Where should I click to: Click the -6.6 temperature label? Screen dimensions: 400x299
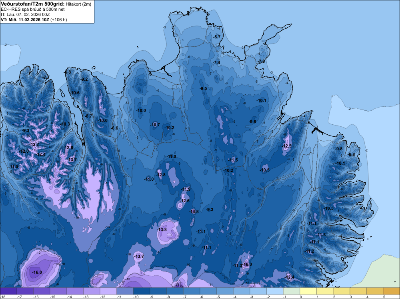[x=114, y=128]
